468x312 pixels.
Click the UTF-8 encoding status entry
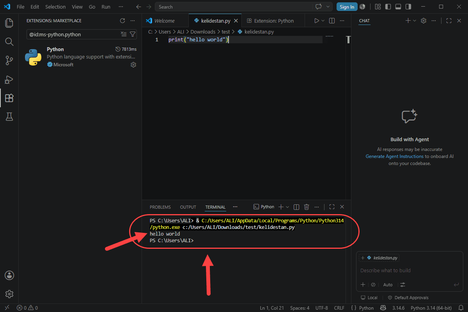click(322, 308)
